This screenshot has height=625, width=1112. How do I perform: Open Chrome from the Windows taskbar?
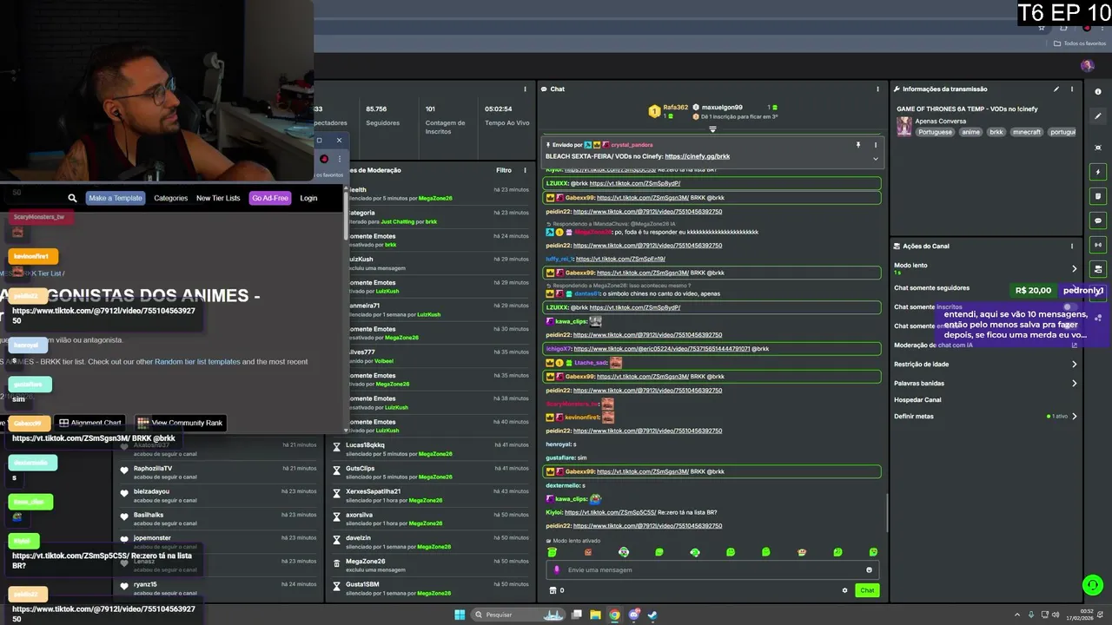point(614,615)
